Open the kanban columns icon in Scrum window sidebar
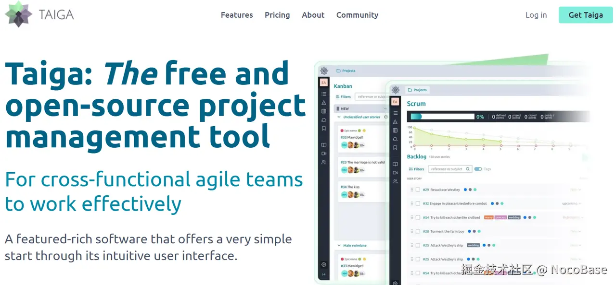Viewport: 616px width, 285px height. click(395, 130)
